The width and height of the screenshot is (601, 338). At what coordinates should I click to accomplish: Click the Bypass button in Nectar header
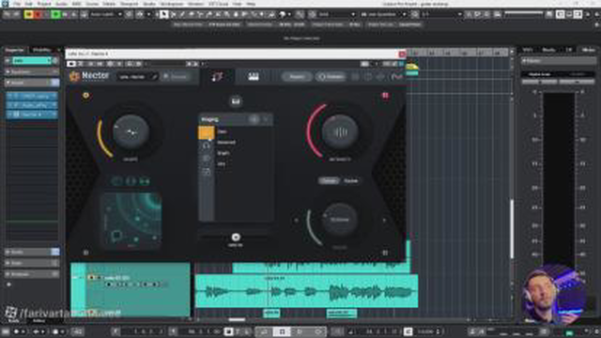(x=331, y=77)
